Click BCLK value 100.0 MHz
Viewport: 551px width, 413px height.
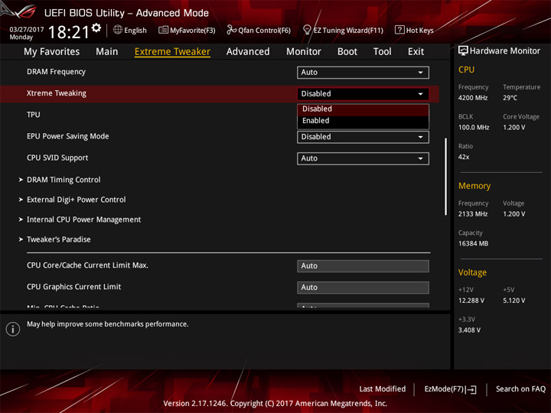(x=474, y=128)
